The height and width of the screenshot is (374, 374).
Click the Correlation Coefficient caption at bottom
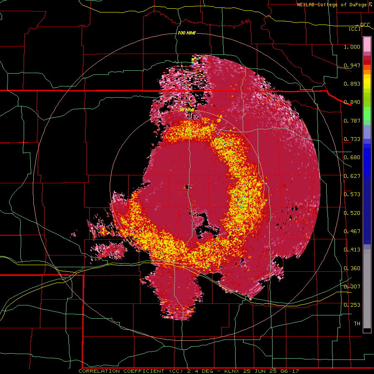tap(189, 371)
